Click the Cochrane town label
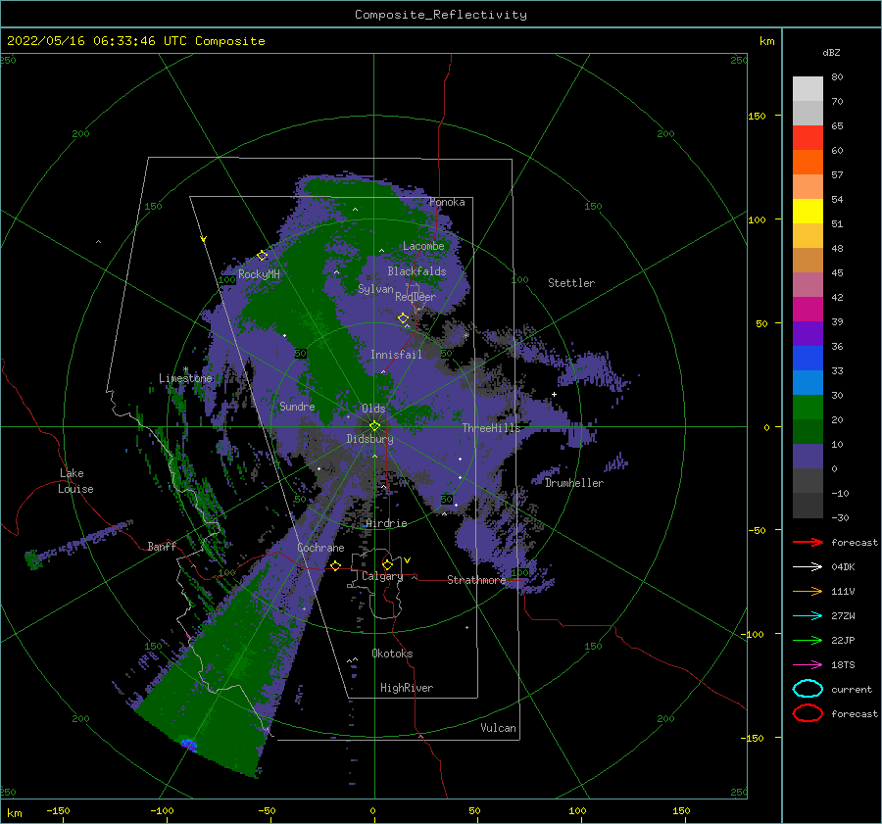 pyautogui.click(x=320, y=548)
